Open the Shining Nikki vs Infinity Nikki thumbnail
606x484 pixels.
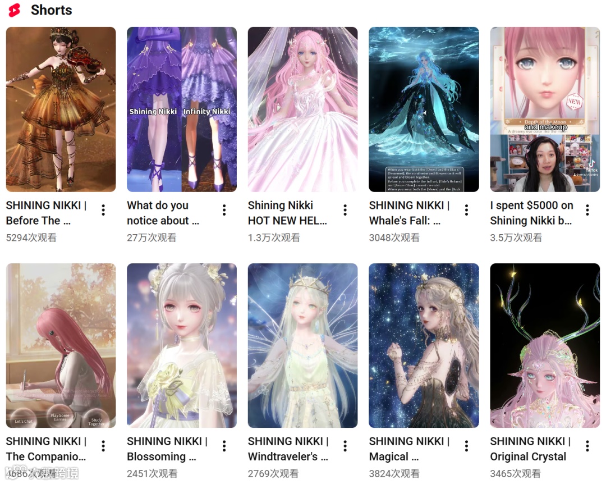[x=182, y=109]
